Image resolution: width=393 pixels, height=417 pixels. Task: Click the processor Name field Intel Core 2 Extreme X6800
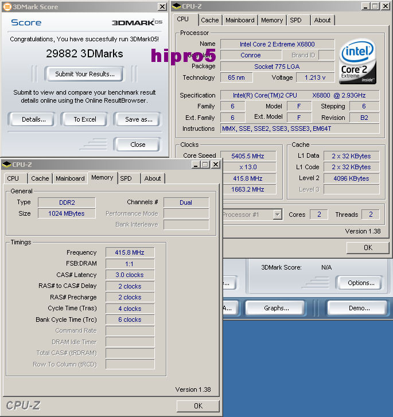(277, 44)
